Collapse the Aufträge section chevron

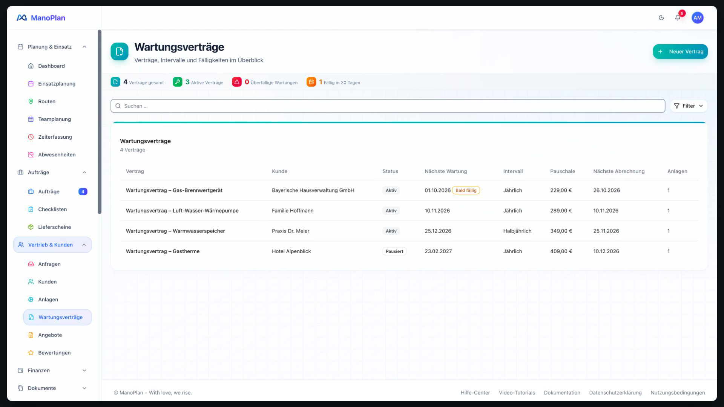point(84,172)
